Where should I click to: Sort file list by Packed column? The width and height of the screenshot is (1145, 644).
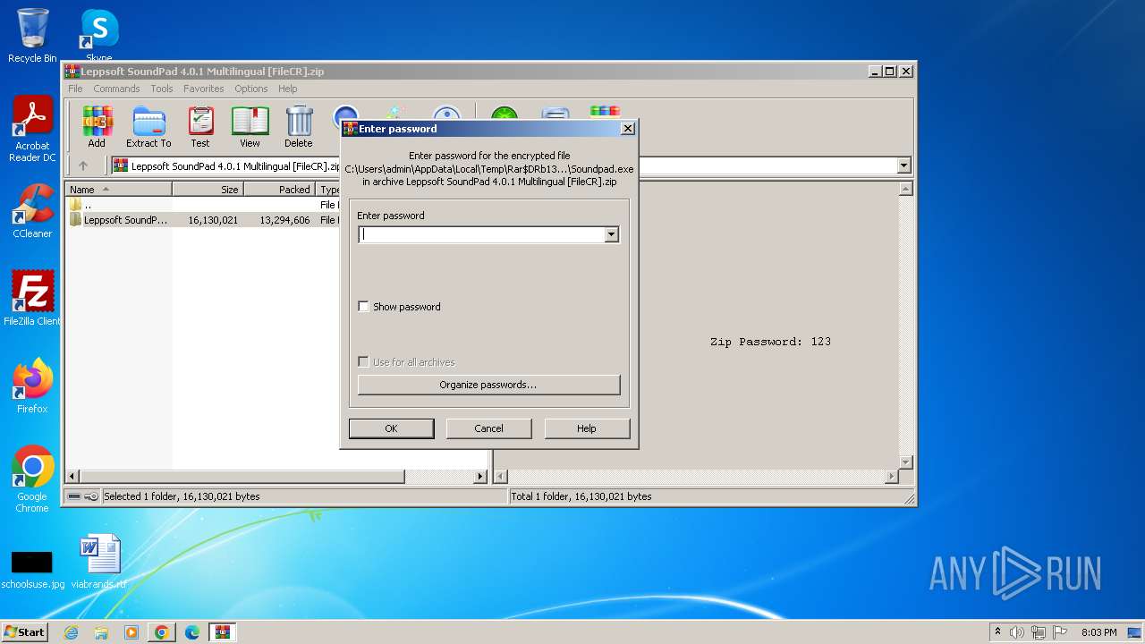(279, 190)
